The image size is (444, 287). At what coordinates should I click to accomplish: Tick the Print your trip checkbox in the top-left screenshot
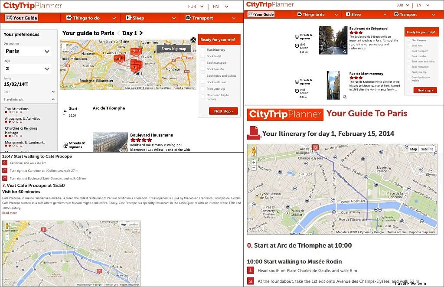tap(203, 88)
